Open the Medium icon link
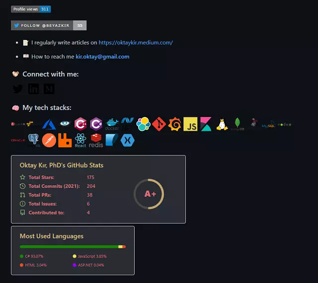 click(x=49, y=89)
